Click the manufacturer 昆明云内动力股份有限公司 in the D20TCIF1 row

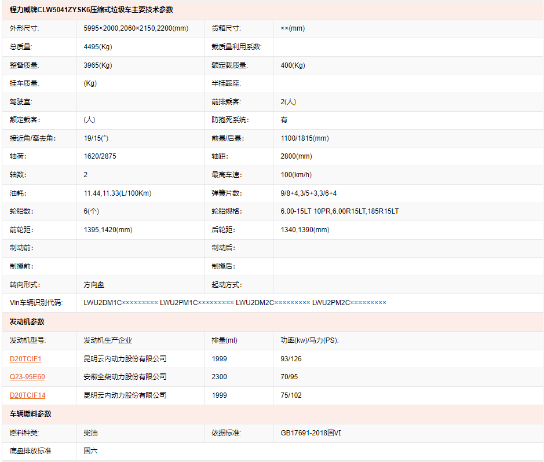pos(125,359)
